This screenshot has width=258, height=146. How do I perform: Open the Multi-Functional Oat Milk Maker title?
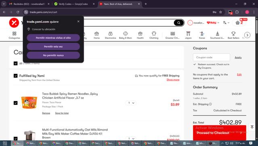[x=75, y=133]
